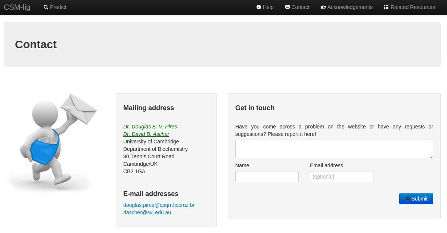Email douglas.pires@cpqrr.fiocruz.br
447x233 pixels.
159,205
